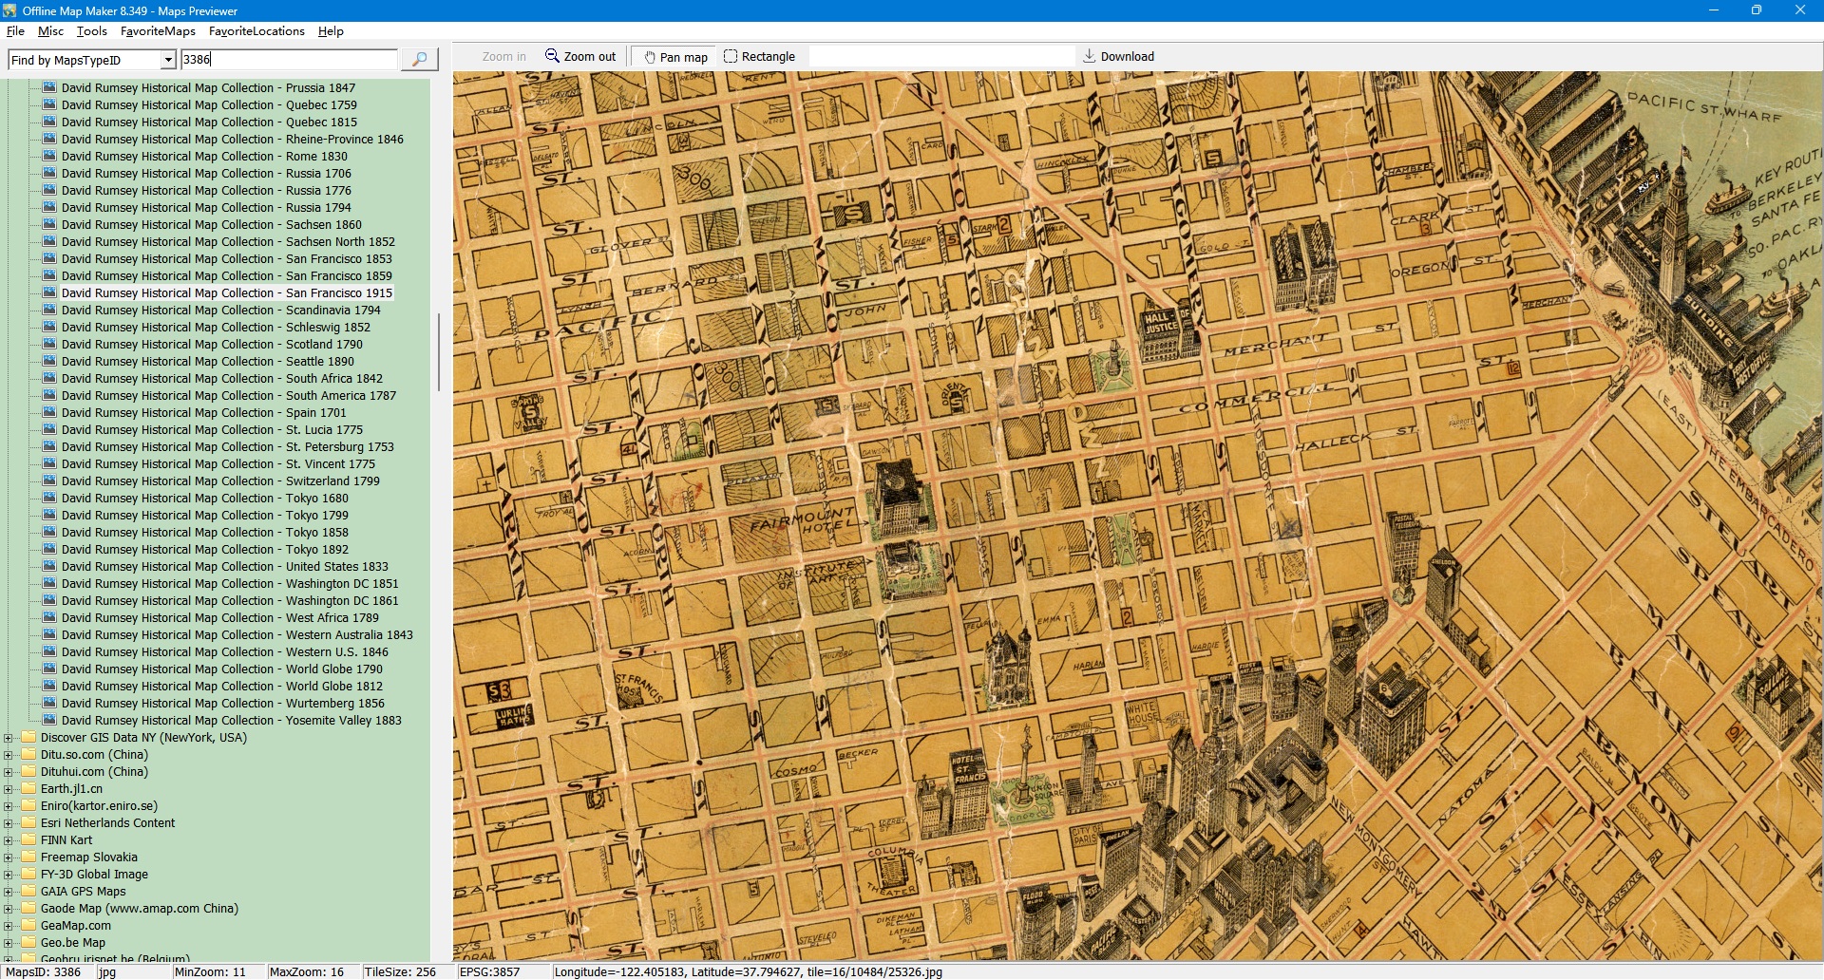The height and width of the screenshot is (980, 1824).
Task: Select the Pan map hand tool
Action: coord(650,57)
